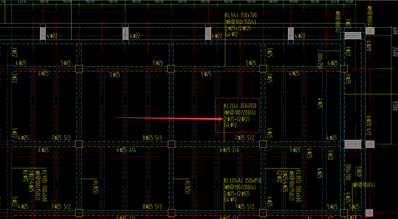Pick 7Φ25 5/2 text just below KL2(4) annotation

pyautogui.click(x=244, y=138)
